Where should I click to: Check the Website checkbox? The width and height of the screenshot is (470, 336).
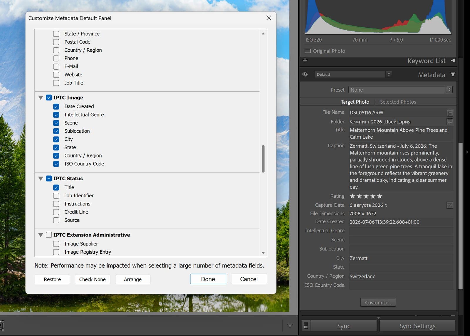pos(56,75)
